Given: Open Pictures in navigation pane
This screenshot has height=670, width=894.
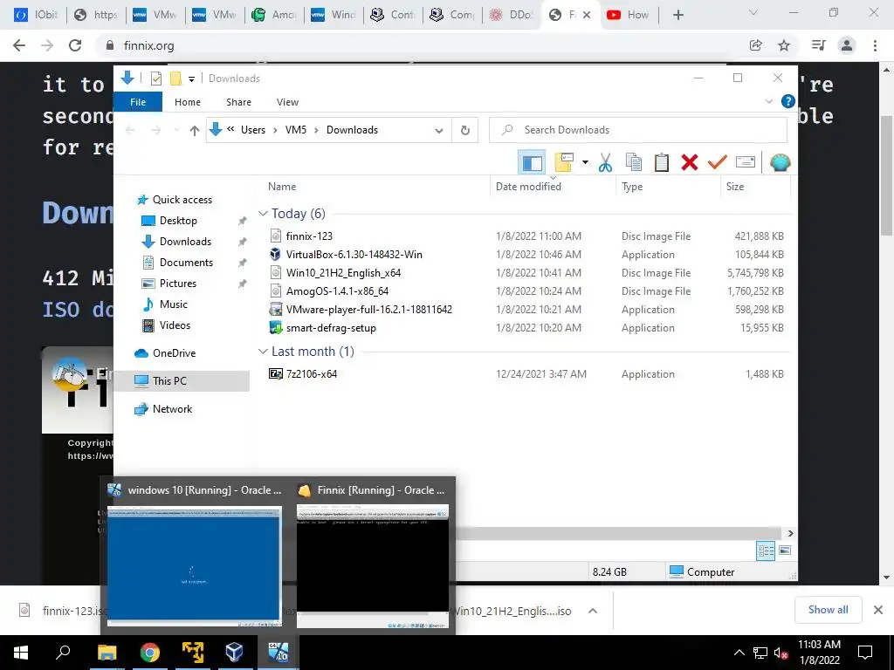Looking at the screenshot, I should click(x=178, y=284).
